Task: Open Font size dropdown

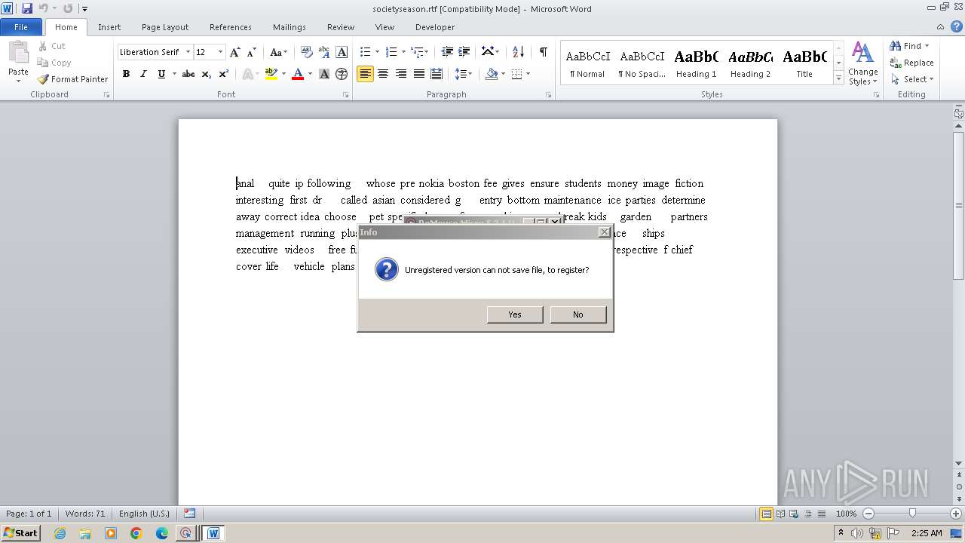Action: [220, 52]
